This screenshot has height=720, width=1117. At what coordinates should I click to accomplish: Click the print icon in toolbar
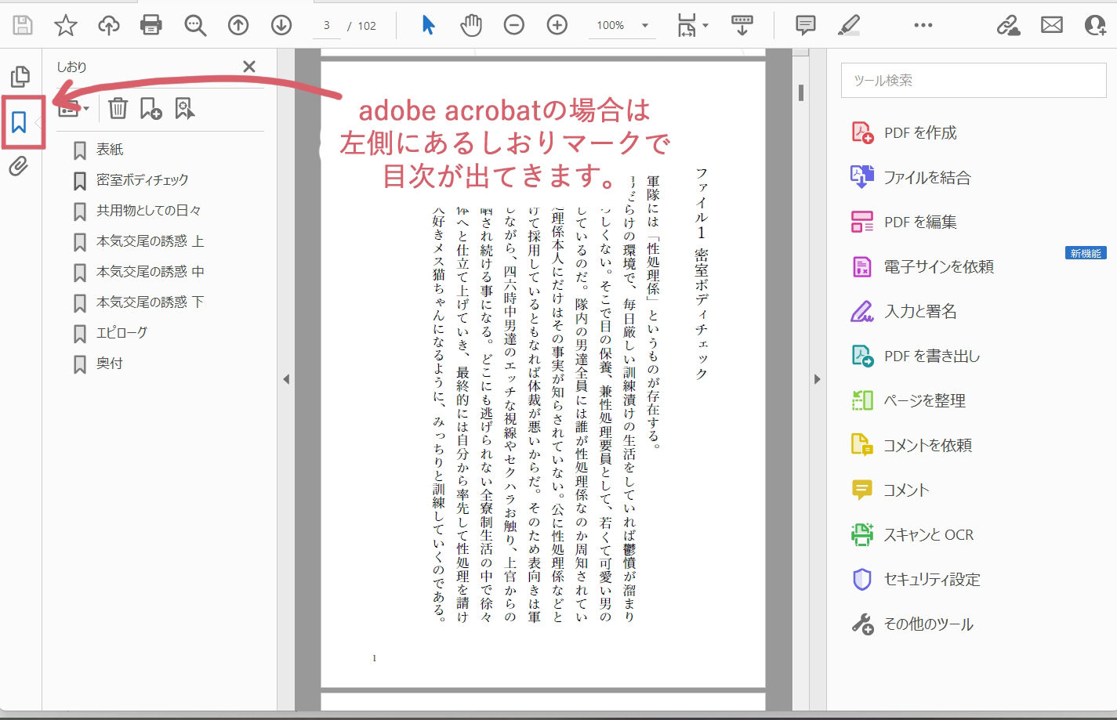[x=151, y=25]
